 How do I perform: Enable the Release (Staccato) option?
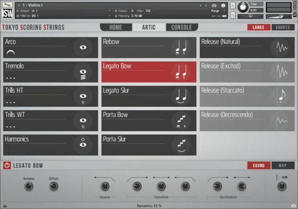247,96
